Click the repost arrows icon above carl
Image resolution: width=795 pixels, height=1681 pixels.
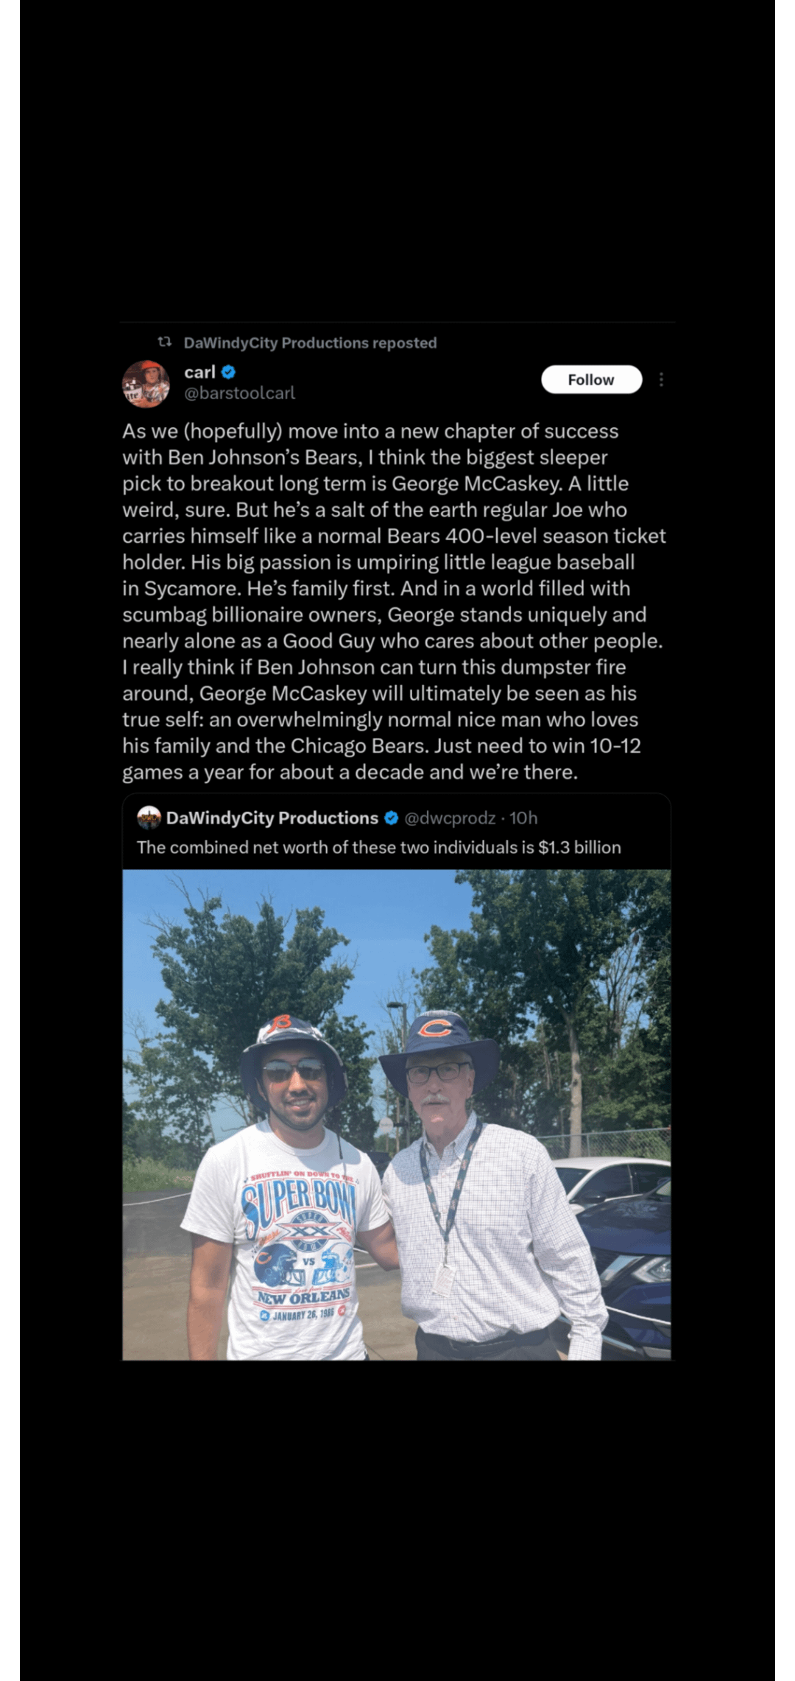pos(165,342)
